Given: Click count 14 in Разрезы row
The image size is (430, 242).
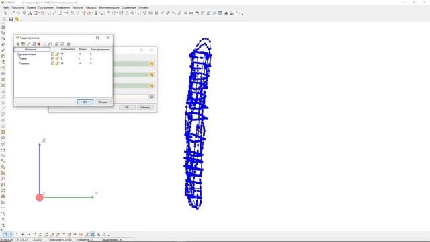Looking at the screenshot, I should click(62, 63).
